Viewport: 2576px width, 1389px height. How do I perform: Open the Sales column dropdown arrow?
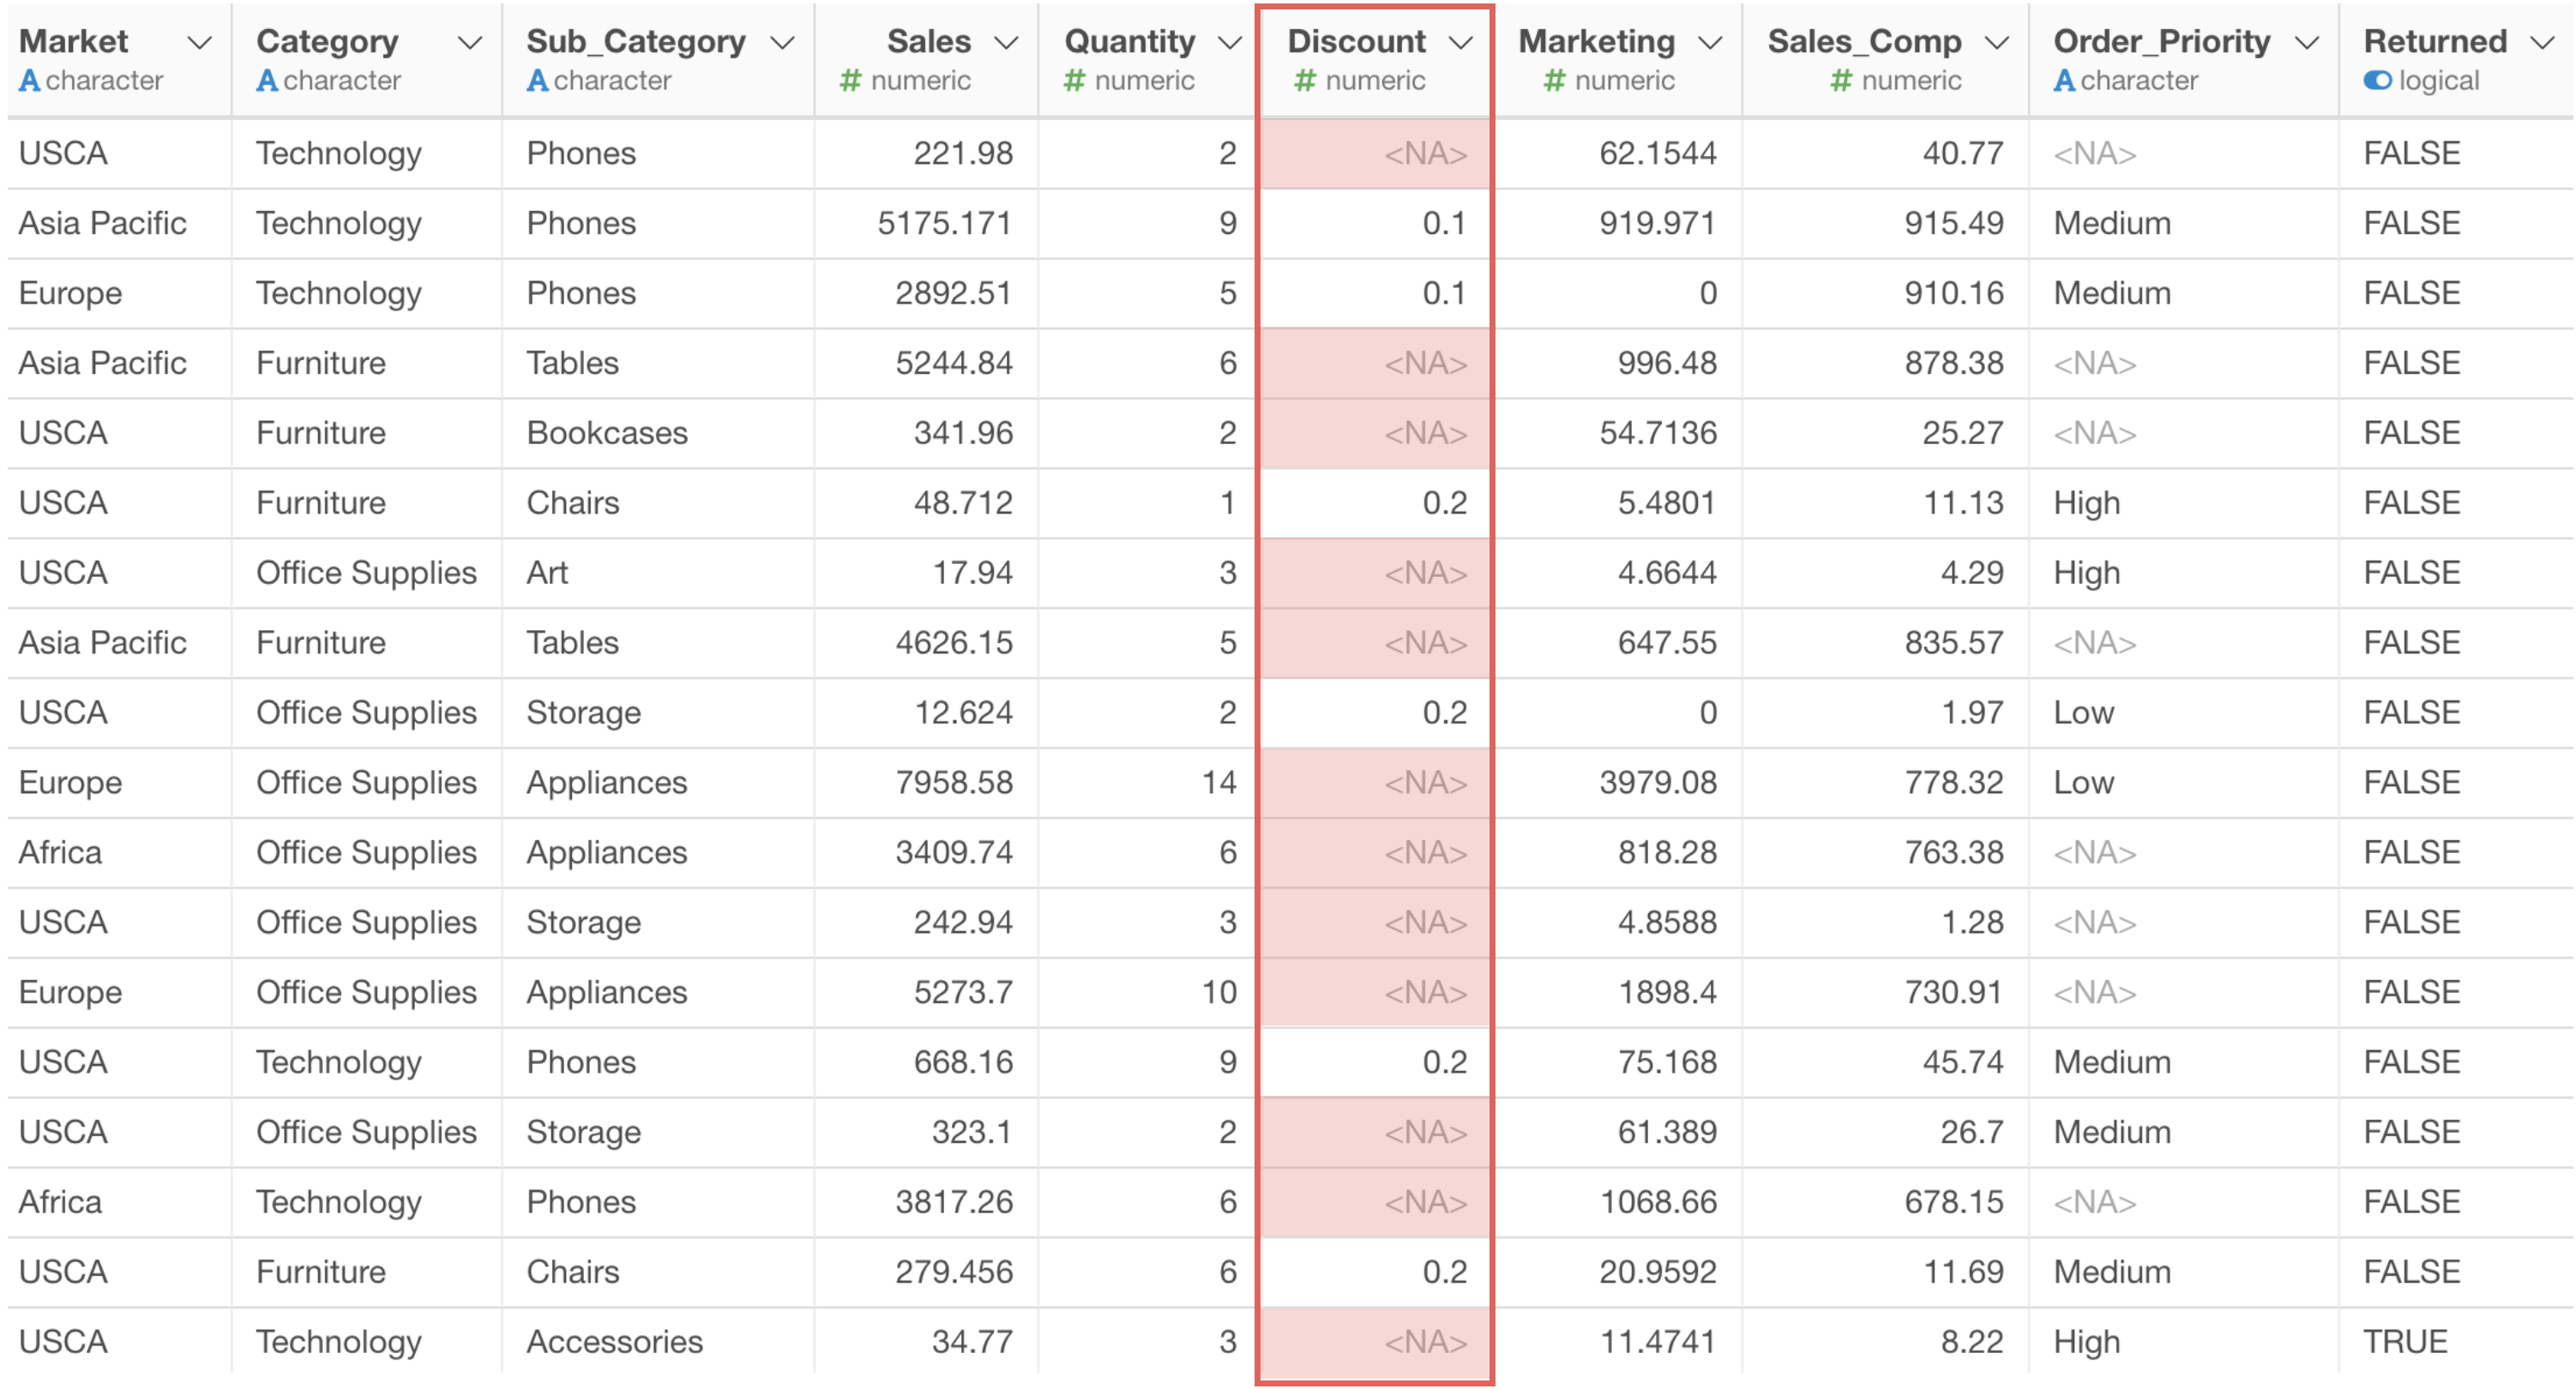click(1006, 42)
